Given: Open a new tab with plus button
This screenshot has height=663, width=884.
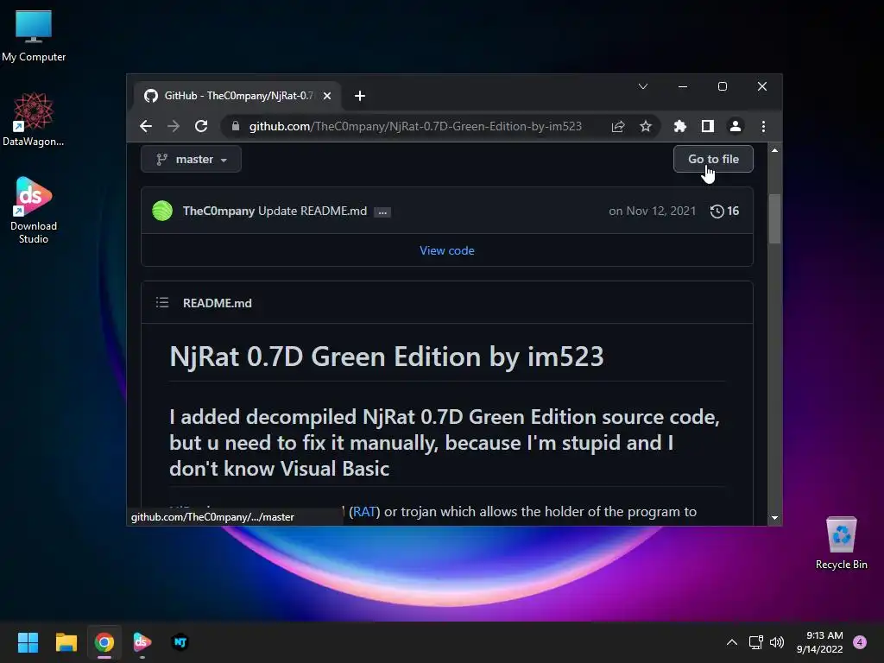Looking at the screenshot, I should (x=360, y=96).
